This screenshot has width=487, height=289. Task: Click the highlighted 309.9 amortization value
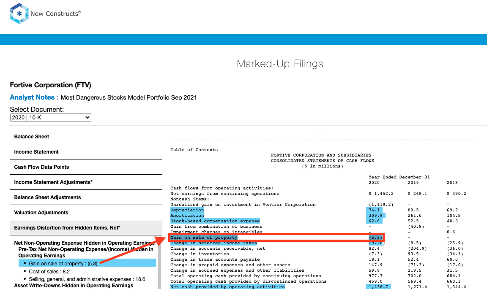375,216
